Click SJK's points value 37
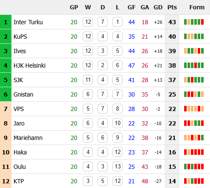210x188 pixels. click(x=172, y=80)
